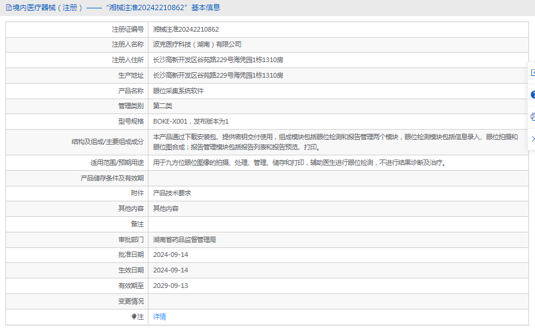Click the 批准日期 value 2024-09-14
This screenshot has width=535, height=328.
tap(171, 255)
